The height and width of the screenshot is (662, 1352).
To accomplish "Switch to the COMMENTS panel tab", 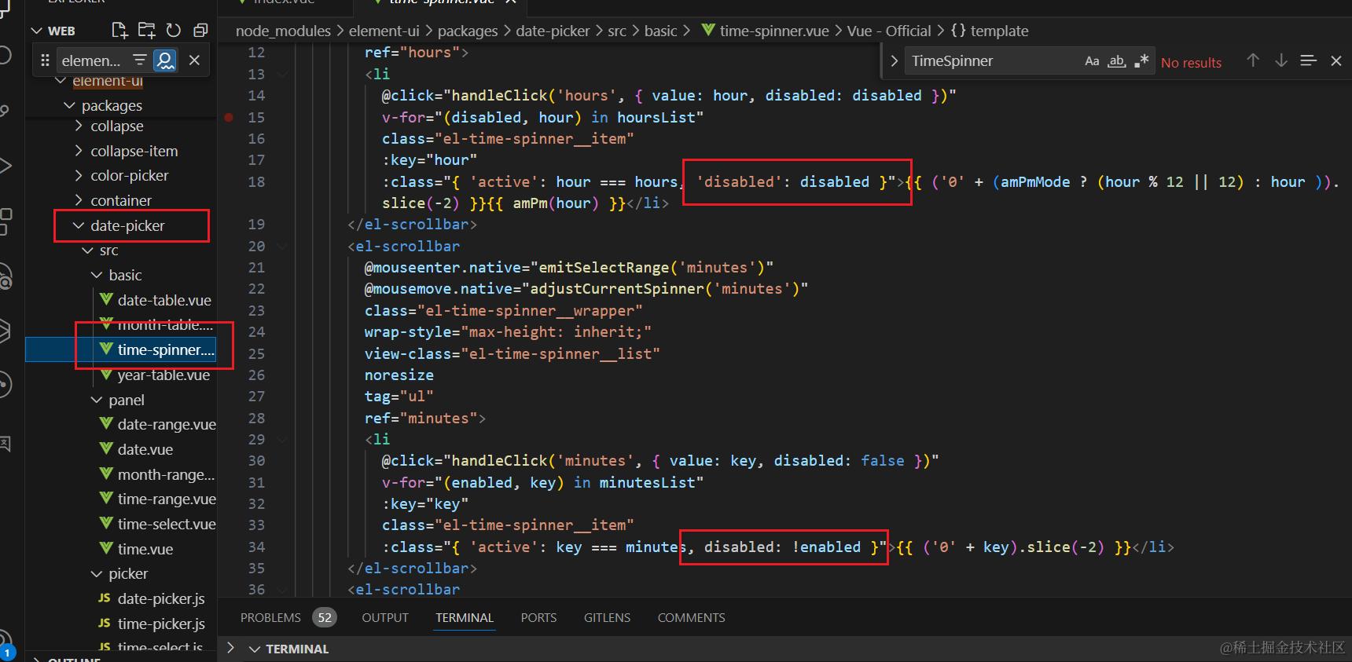I will tap(691, 617).
